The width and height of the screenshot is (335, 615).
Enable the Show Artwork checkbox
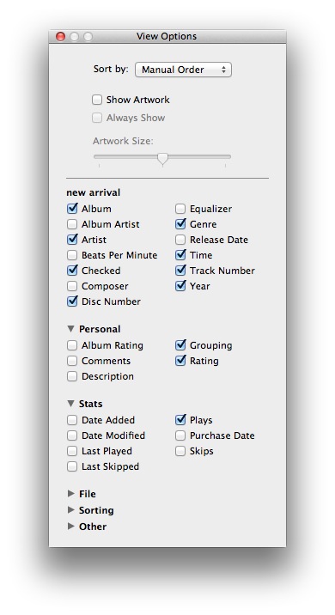(97, 100)
